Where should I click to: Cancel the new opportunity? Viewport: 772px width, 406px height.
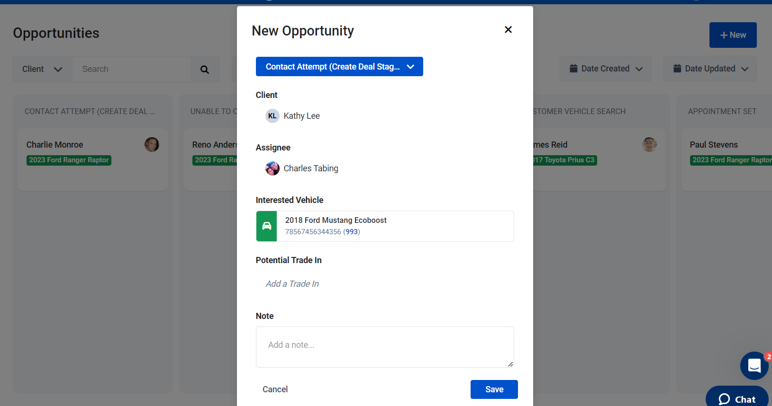point(275,389)
